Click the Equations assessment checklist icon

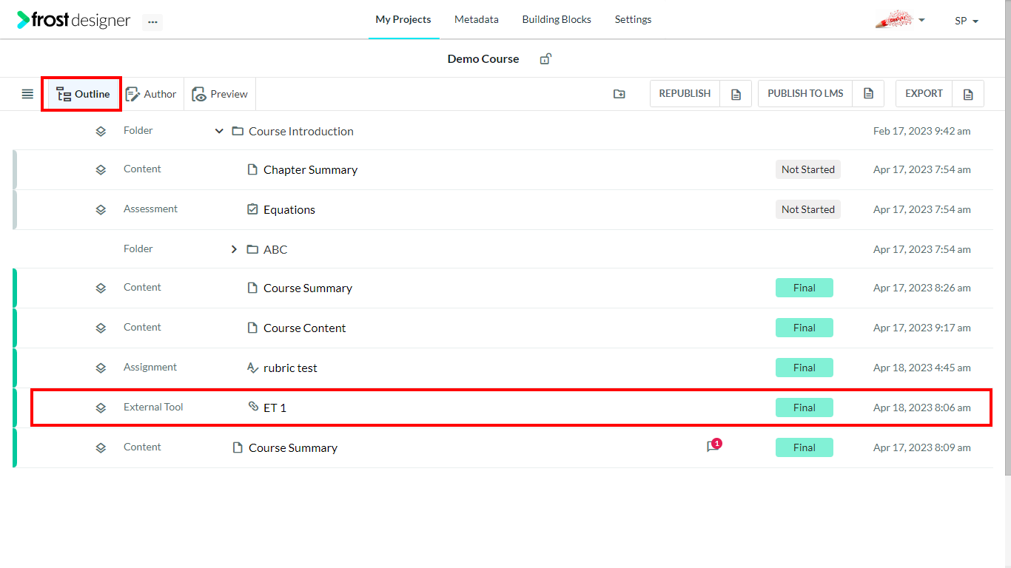(x=252, y=209)
